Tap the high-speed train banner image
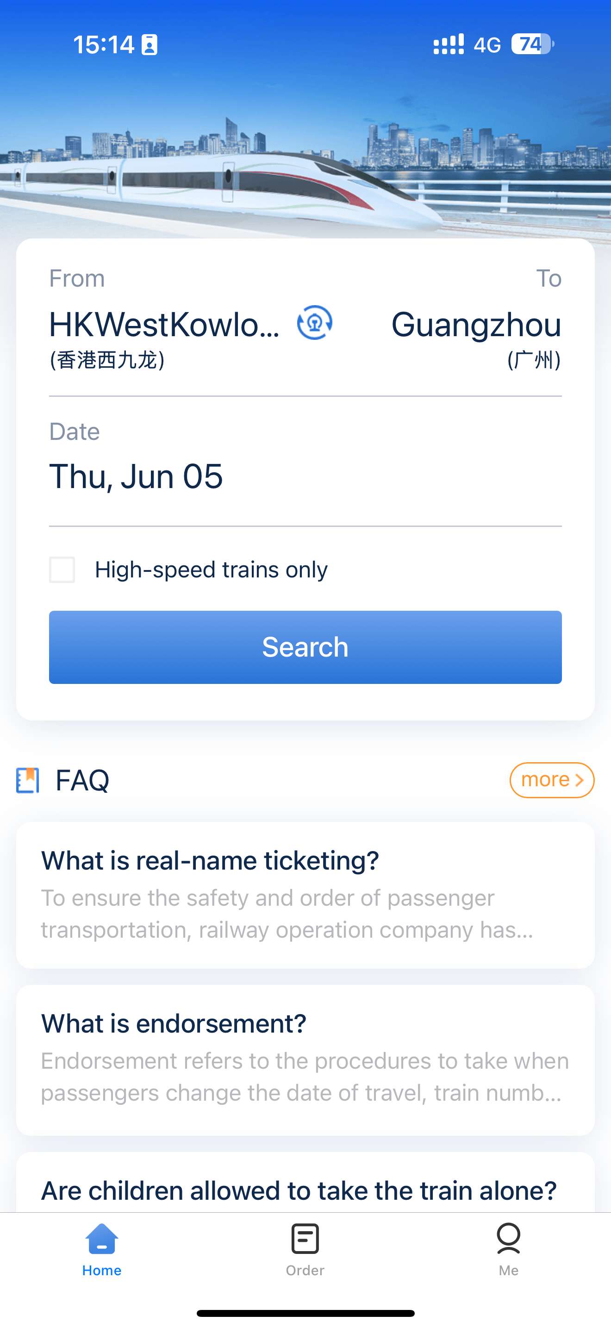This screenshot has height=1328, width=611. click(x=305, y=170)
